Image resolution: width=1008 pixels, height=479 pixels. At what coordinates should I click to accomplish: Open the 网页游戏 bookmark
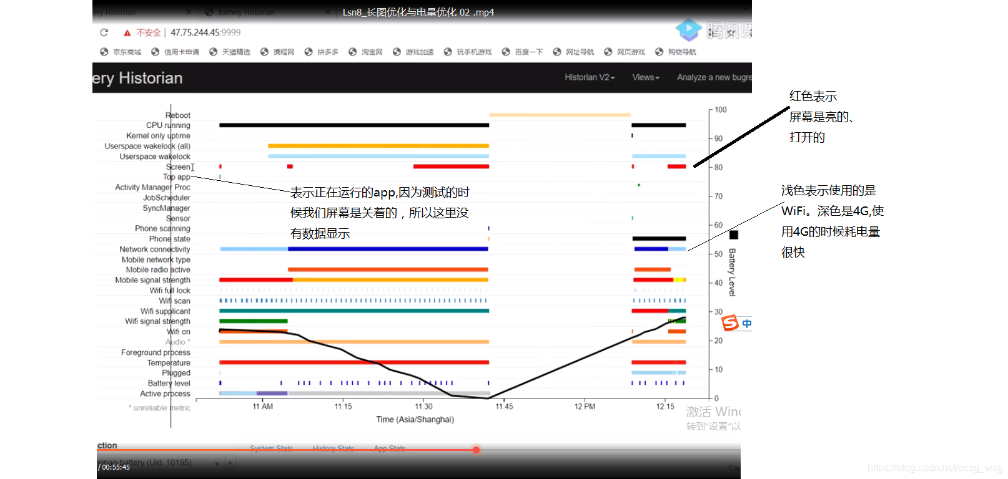click(625, 52)
